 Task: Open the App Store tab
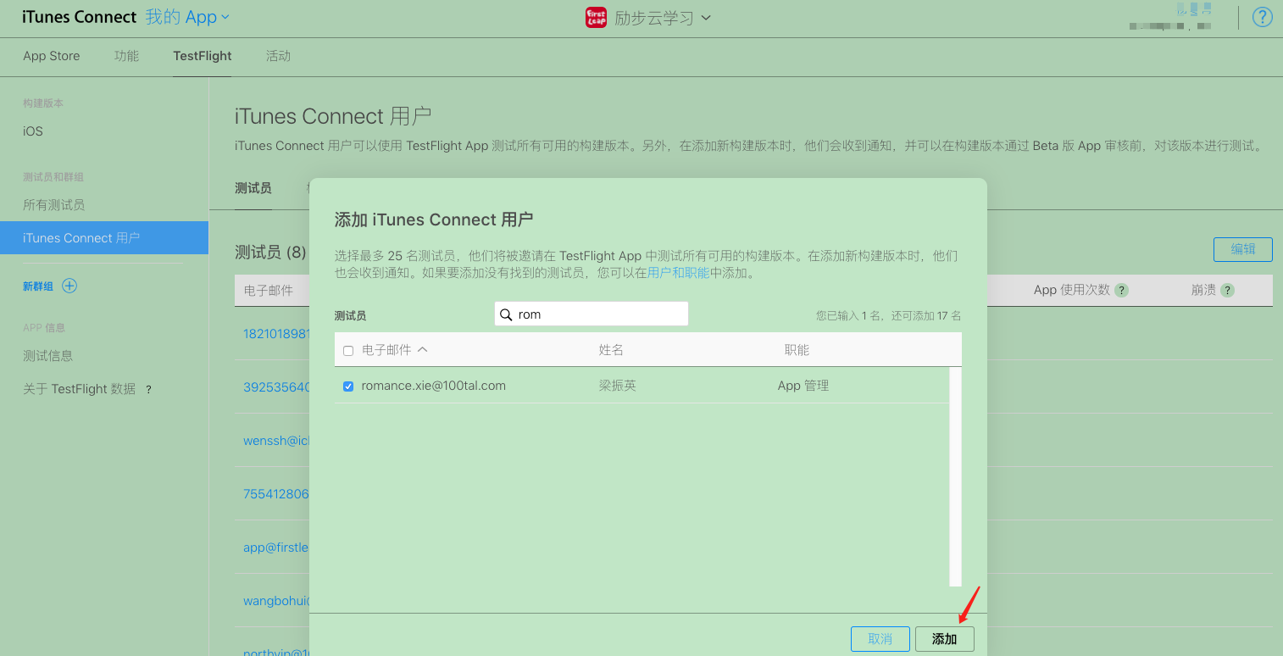tap(51, 56)
